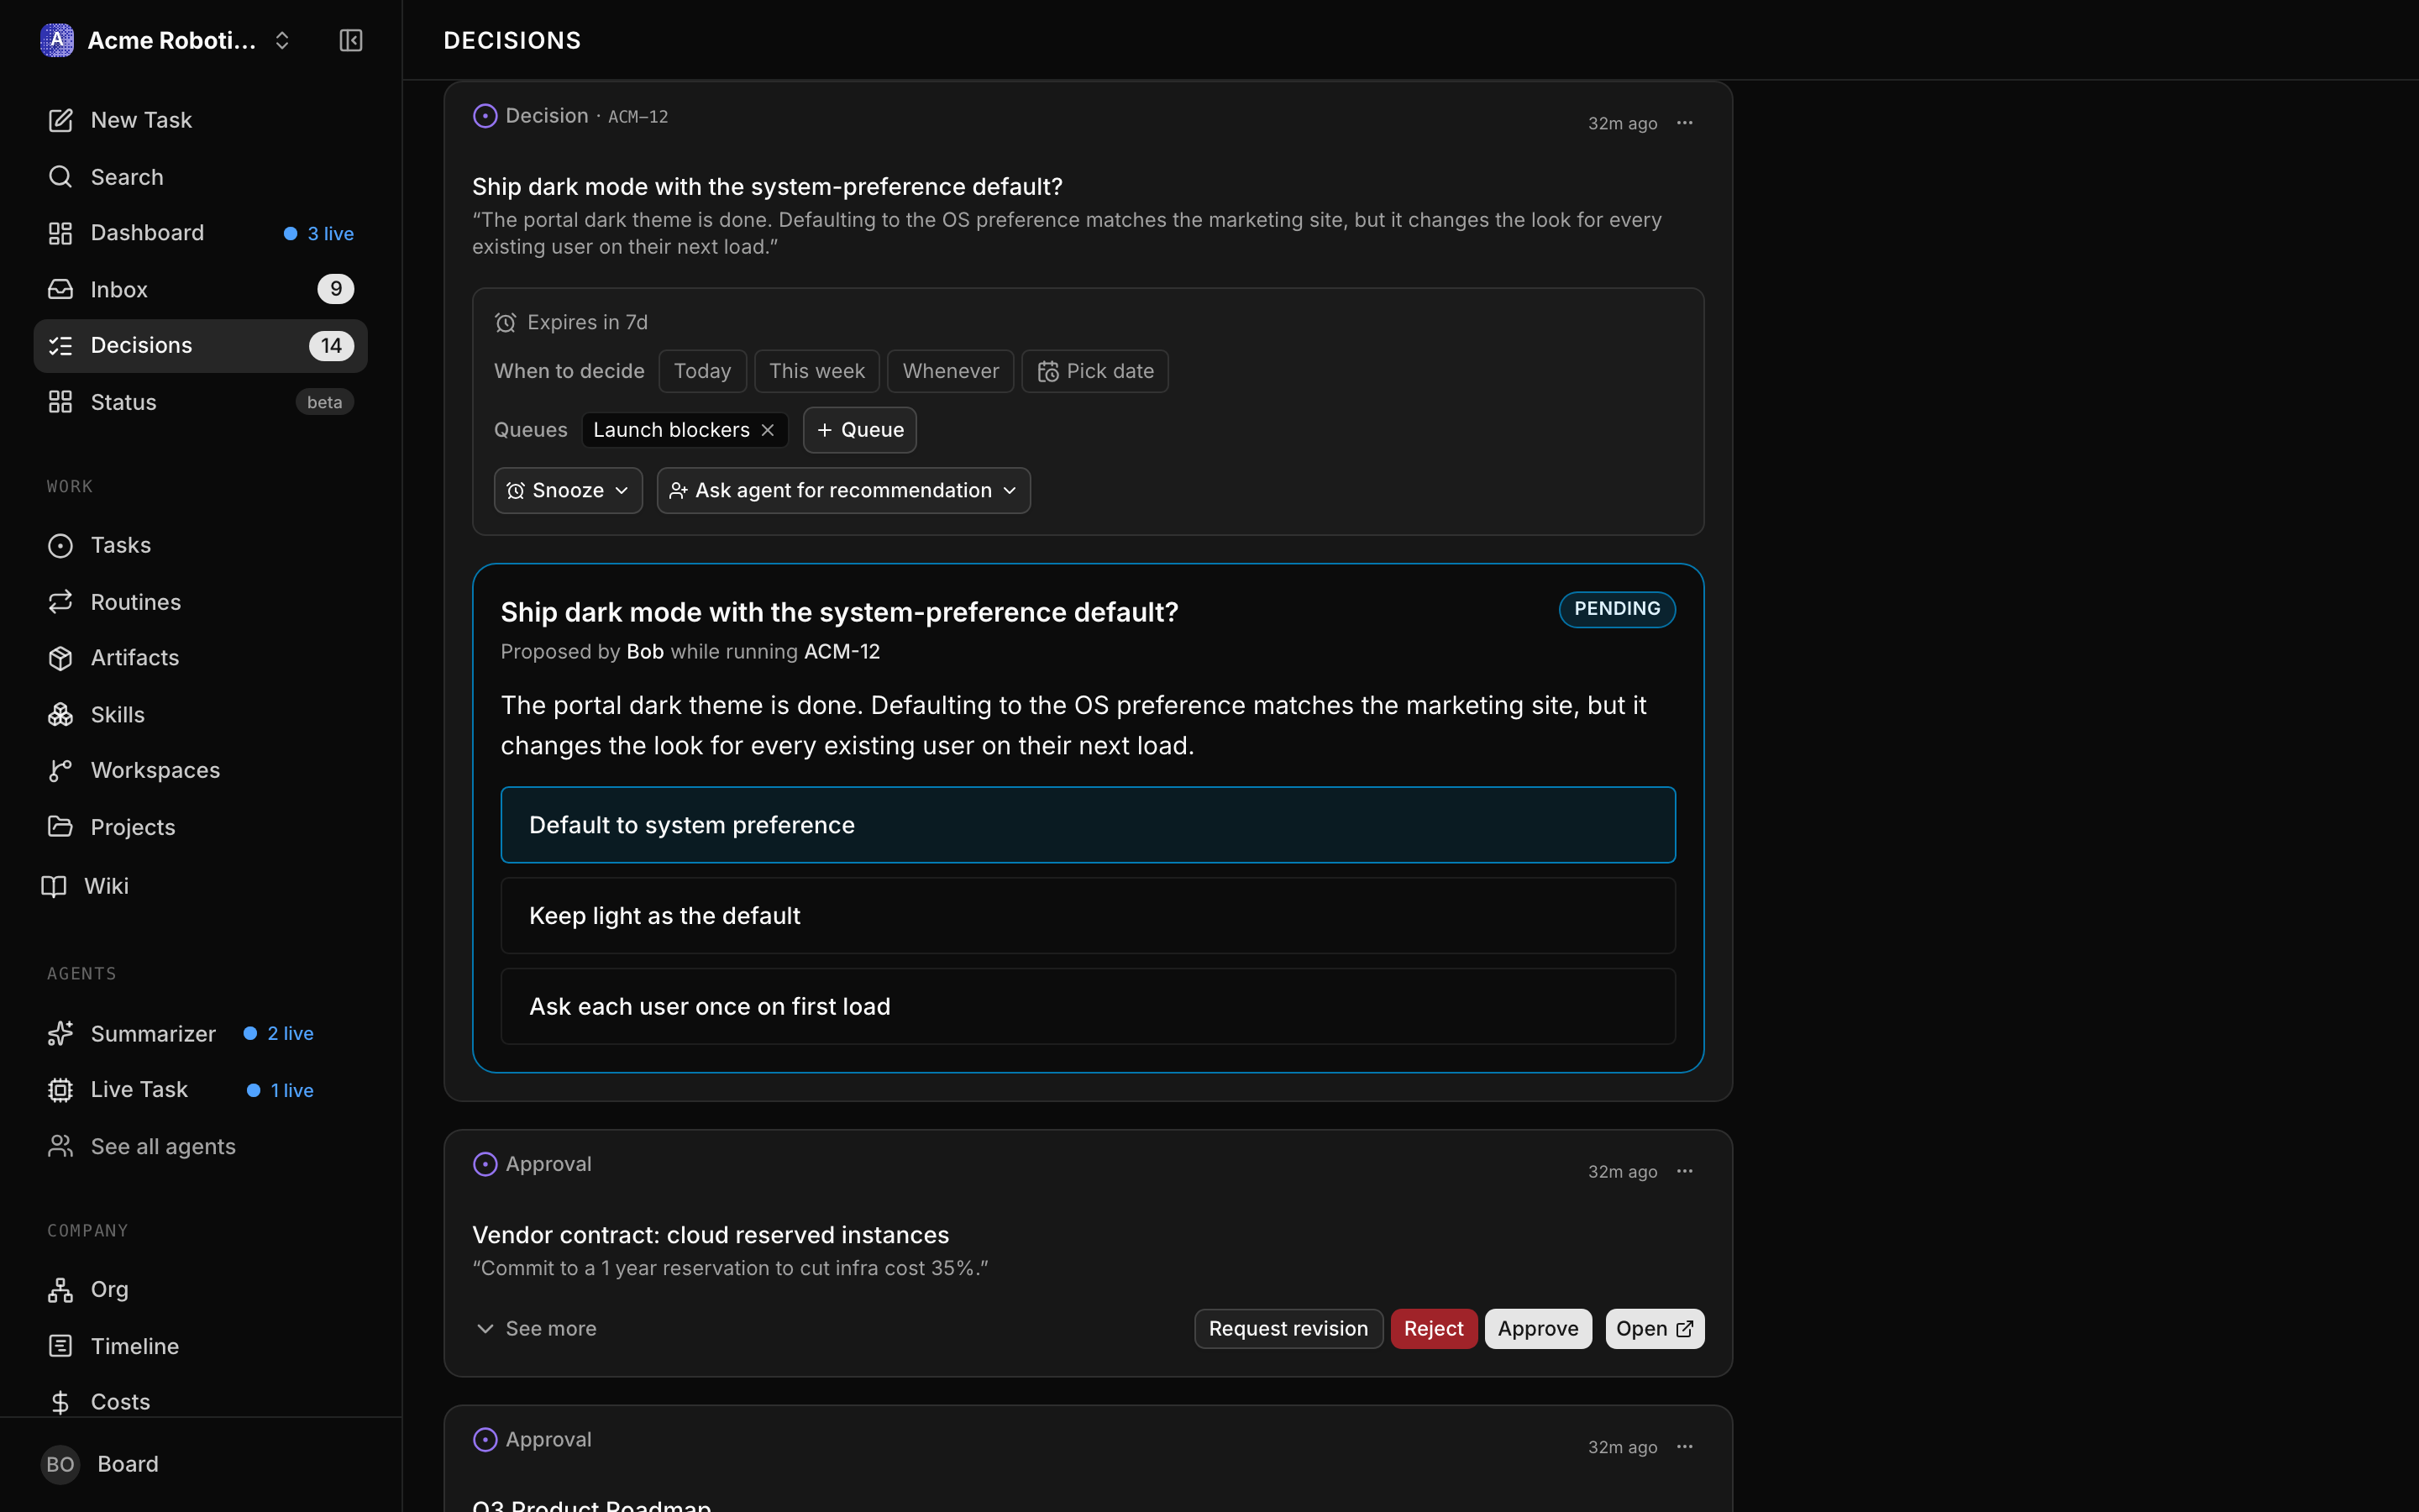Click the PENDING status badge
The height and width of the screenshot is (1512, 2419).
click(1616, 609)
